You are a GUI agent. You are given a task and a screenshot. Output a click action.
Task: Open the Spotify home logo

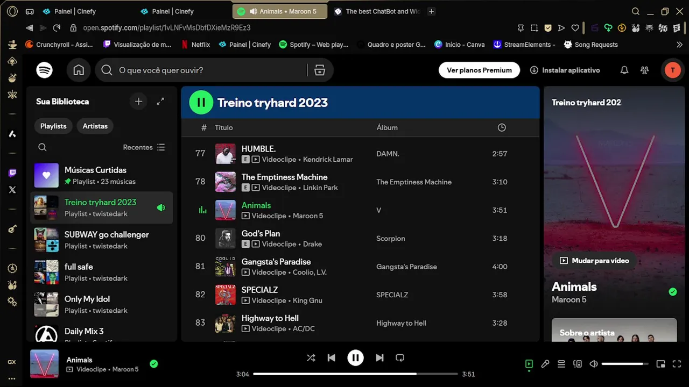[x=44, y=70]
